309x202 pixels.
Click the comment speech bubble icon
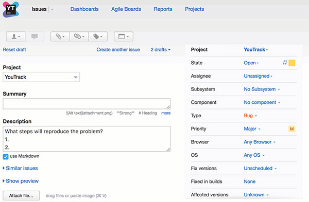click(x=35, y=36)
